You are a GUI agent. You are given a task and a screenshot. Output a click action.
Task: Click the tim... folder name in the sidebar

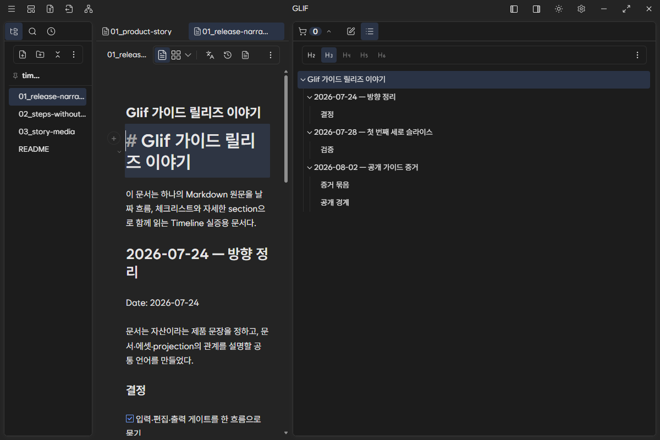[31, 76]
